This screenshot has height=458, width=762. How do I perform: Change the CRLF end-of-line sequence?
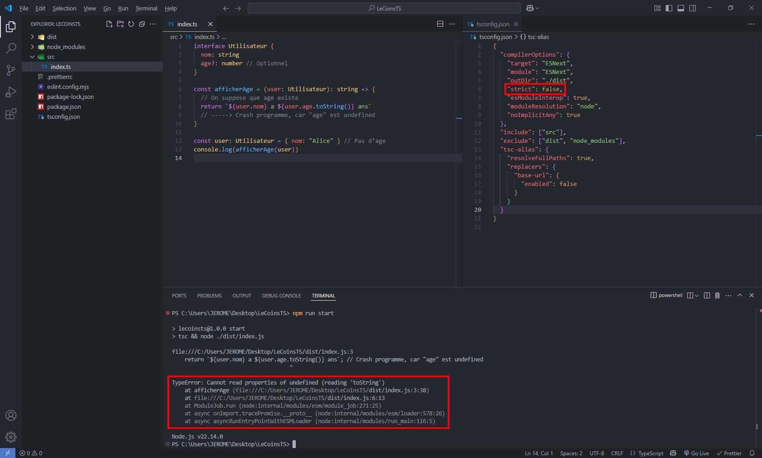point(617,453)
